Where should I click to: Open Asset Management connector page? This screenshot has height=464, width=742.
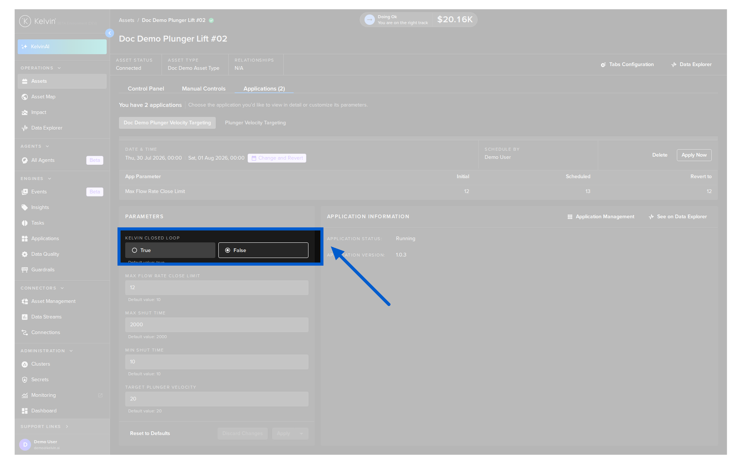[x=62, y=301]
